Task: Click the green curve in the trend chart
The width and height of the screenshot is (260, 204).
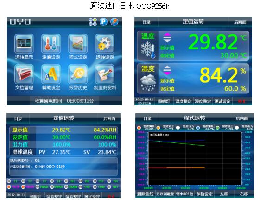Action: pos(177,143)
